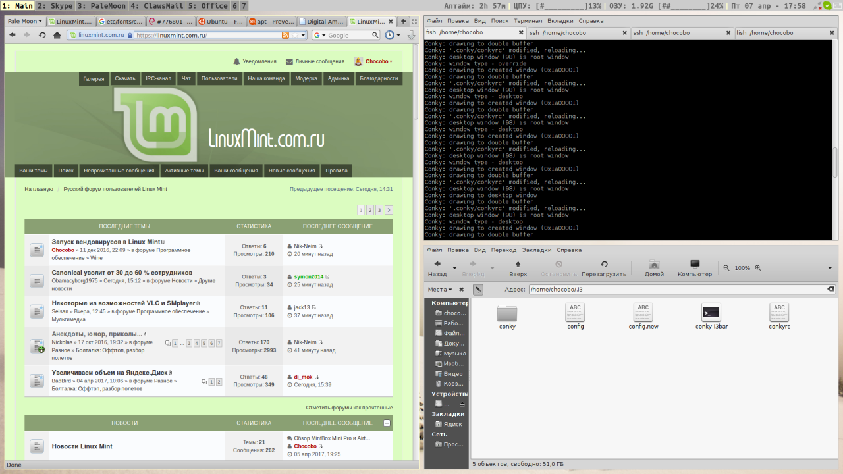843x474 pixels.
Task: List all browser tabs button
Action: (416, 21)
